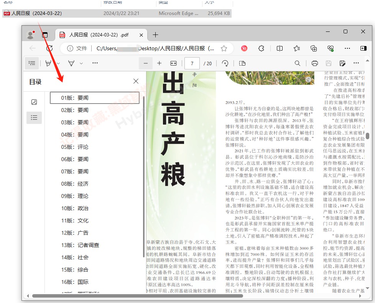Select 人民日报 (2024-03-22) file in Explorer
375x303 pixels.
pos(117,13)
